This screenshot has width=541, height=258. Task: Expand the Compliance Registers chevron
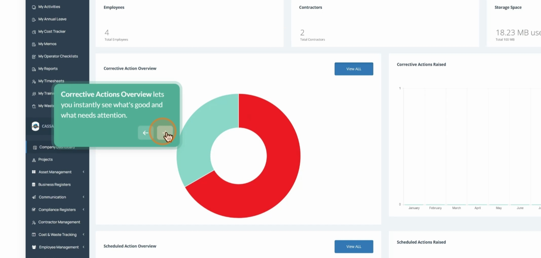pyautogui.click(x=83, y=210)
